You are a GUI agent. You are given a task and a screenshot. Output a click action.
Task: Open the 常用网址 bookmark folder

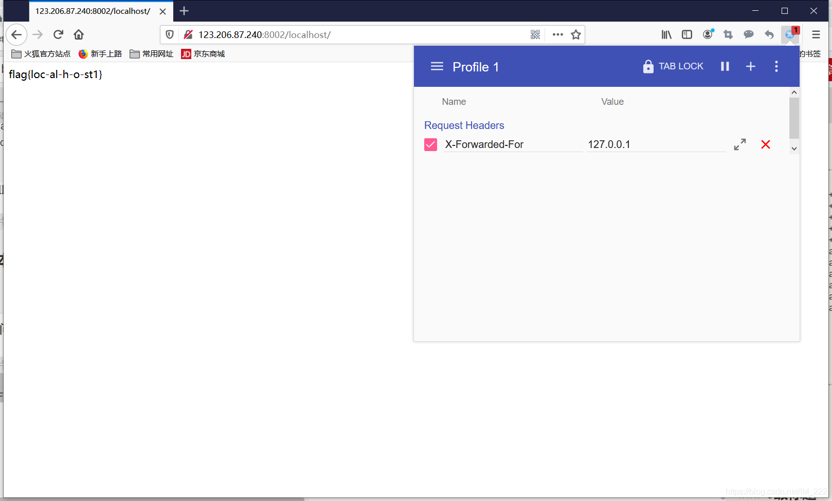coord(152,54)
